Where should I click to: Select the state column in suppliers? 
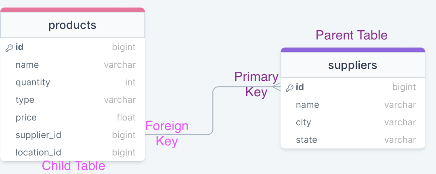[353, 140]
